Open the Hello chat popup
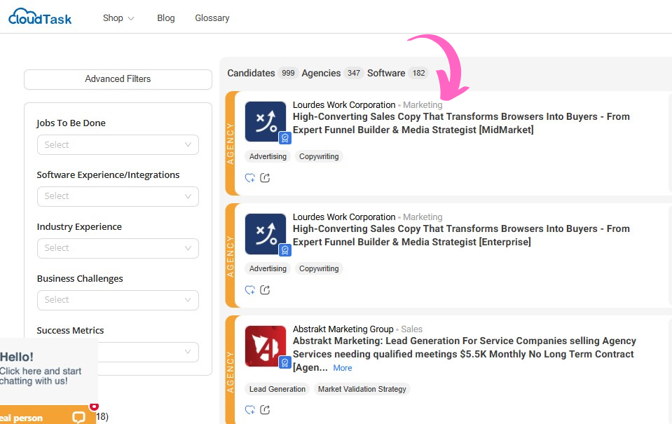The width and height of the screenshot is (672, 424). coord(48,371)
